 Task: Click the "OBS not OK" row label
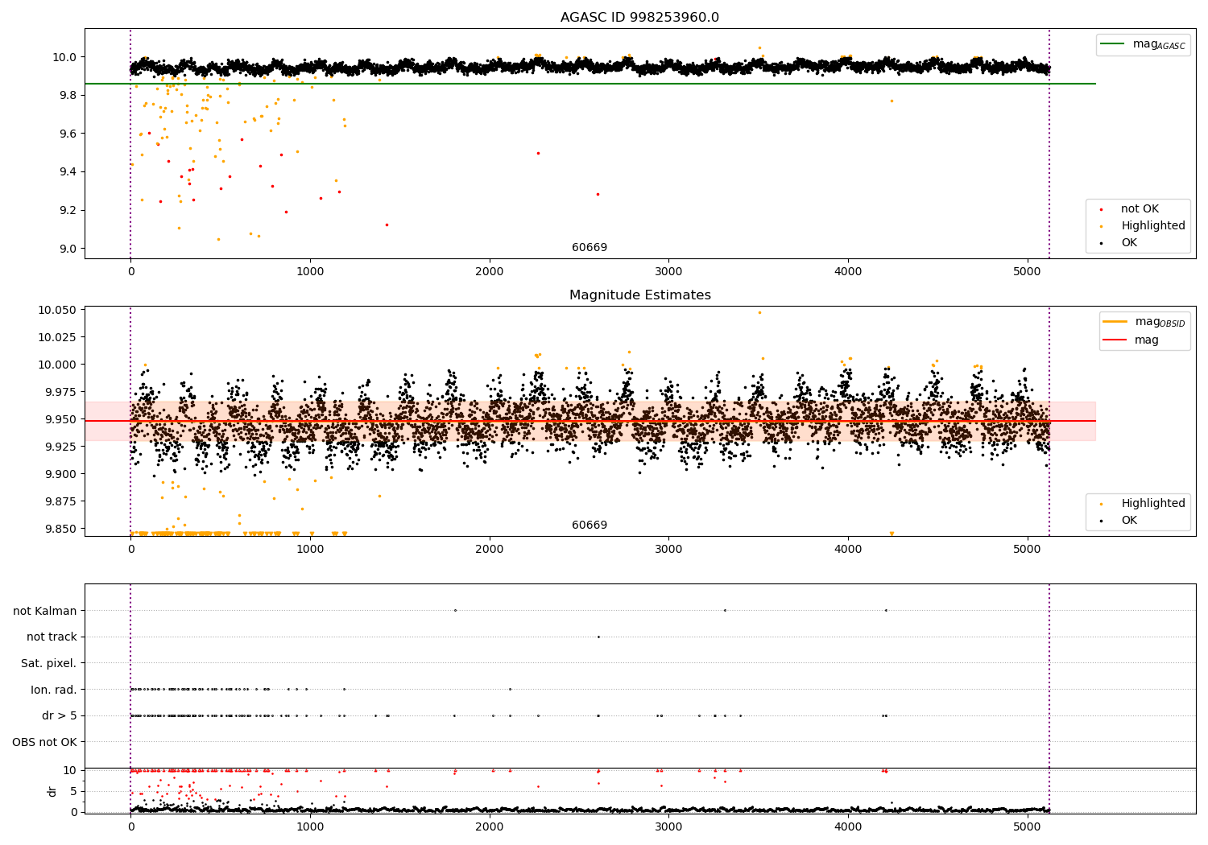point(45,742)
